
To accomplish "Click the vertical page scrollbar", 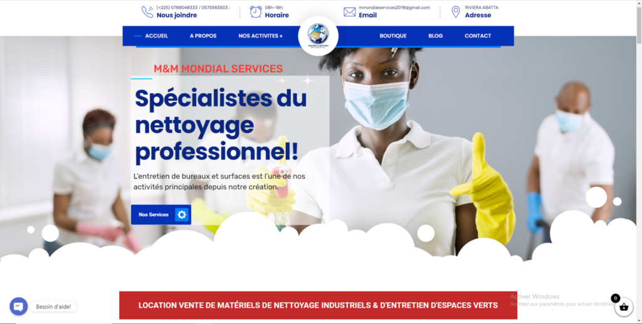I will pos(639,162).
